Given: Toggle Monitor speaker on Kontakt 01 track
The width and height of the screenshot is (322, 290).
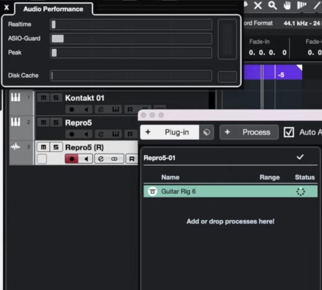Looking at the screenshot, I should (86, 109).
